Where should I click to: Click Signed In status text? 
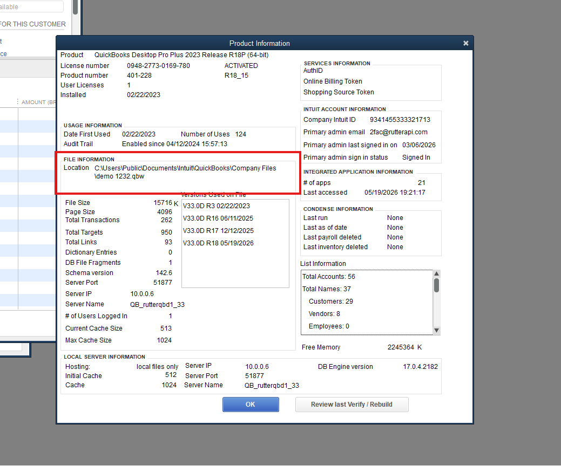pos(416,157)
